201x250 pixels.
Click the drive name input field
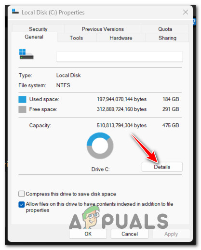point(120,56)
